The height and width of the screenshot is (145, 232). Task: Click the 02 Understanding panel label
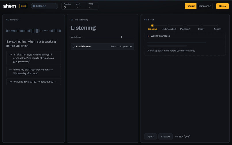click(79, 20)
